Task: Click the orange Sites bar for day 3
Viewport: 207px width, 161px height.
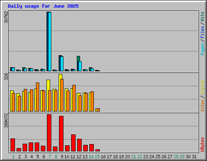Action: (25, 100)
